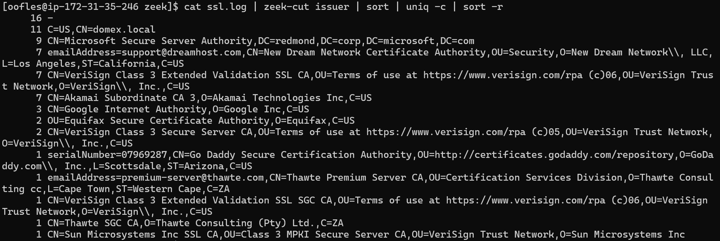Click the support@dreamhost.com email address

pos(181,52)
